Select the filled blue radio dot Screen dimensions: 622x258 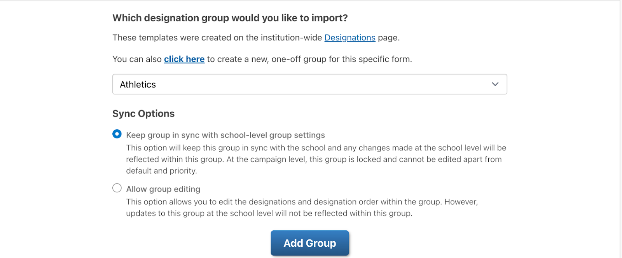point(117,134)
